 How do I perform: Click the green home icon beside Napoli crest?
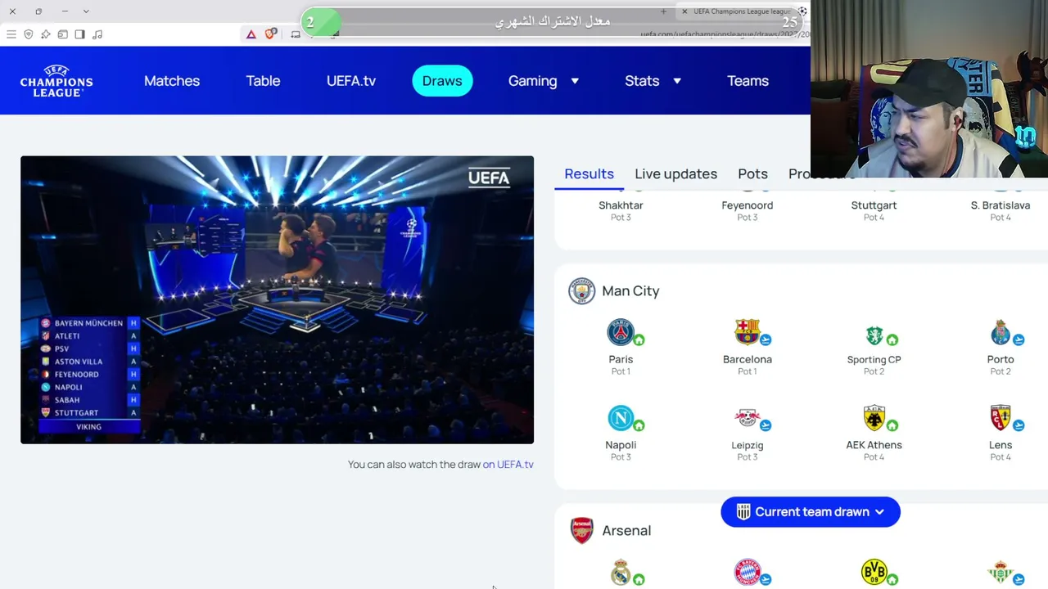639,425
